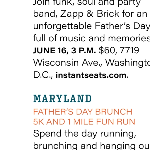Click the Spend the day running line

pyautogui.click(x=85, y=134)
